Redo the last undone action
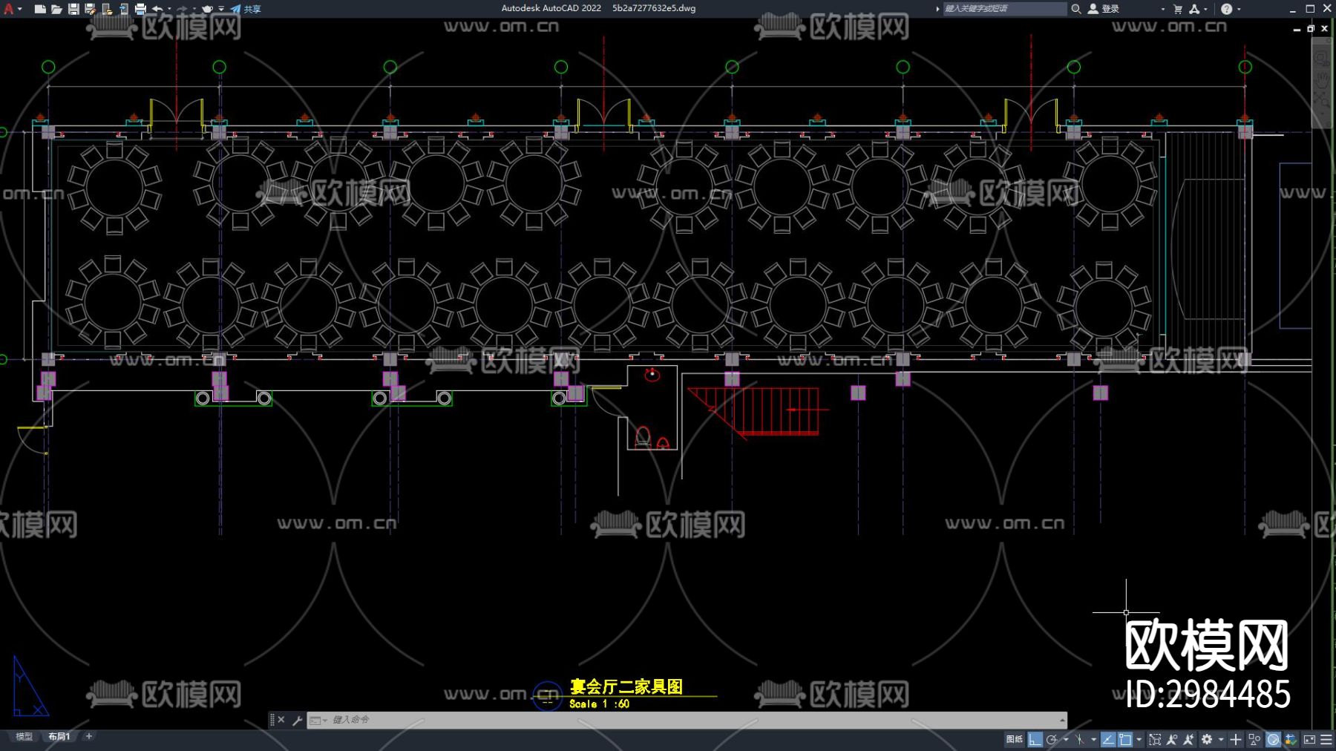Image resolution: width=1336 pixels, height=751 pixels. coord(182,9)
